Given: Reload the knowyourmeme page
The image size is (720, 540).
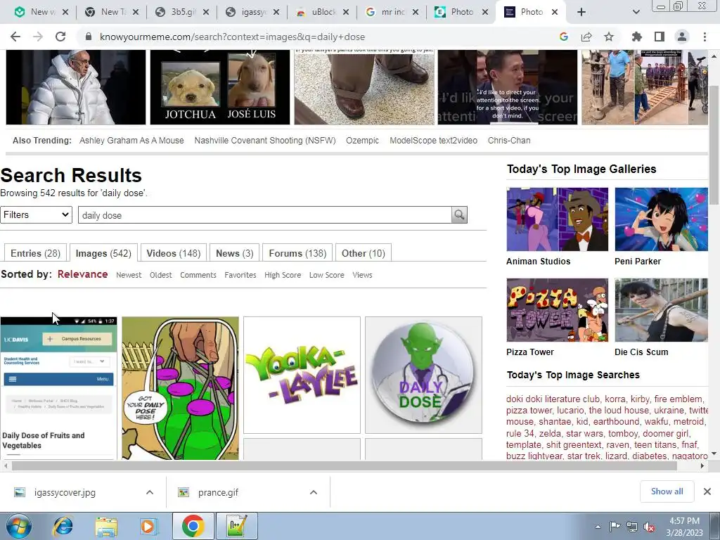Looking at the screenshot, I should pos(60,37).
